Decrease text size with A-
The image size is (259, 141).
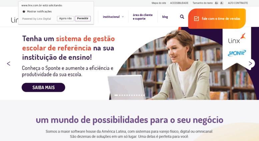(222, 3)
